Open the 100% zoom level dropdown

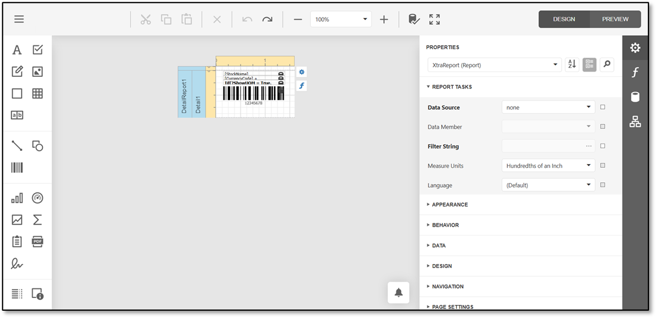click(x=341, y=19)
